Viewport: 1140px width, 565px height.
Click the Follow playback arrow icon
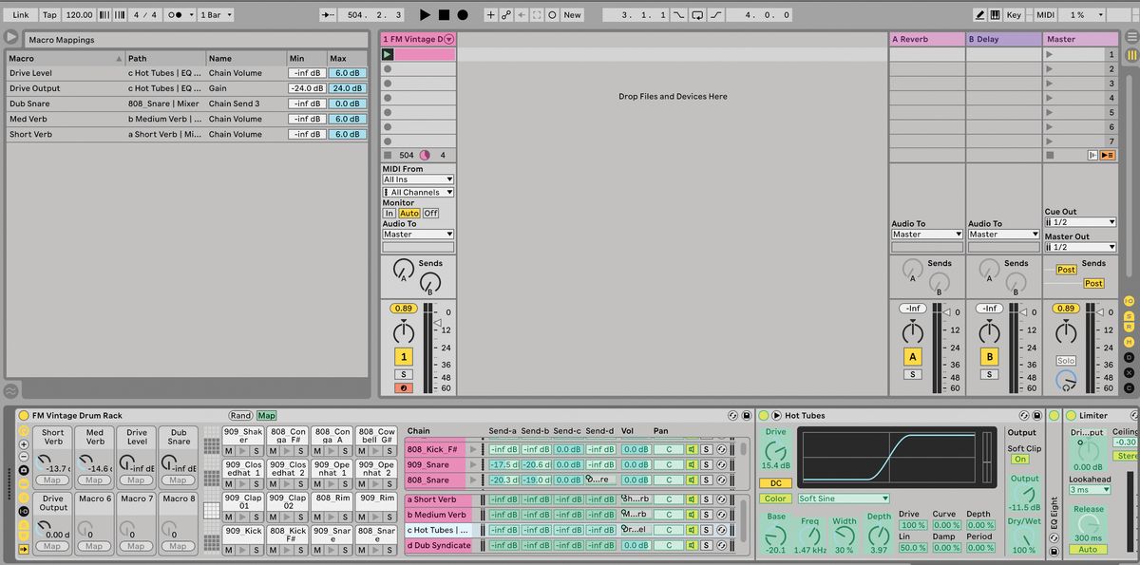[x=326, y=14]
